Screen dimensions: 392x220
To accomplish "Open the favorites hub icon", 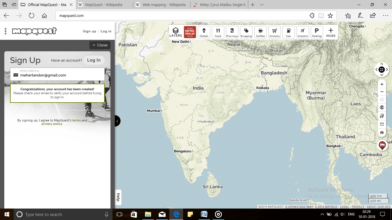I will (x=348, y=16).
